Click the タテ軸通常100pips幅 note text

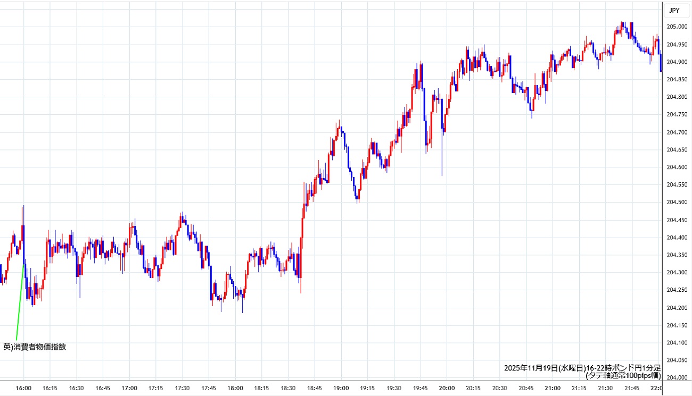point(623,375)
